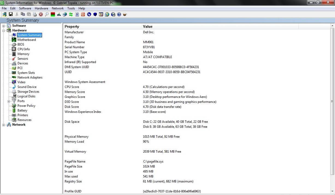Open Memory in the hardware tree
Image resolution: width=335 pixels, height=195 pixels.
tap(23, 54)
